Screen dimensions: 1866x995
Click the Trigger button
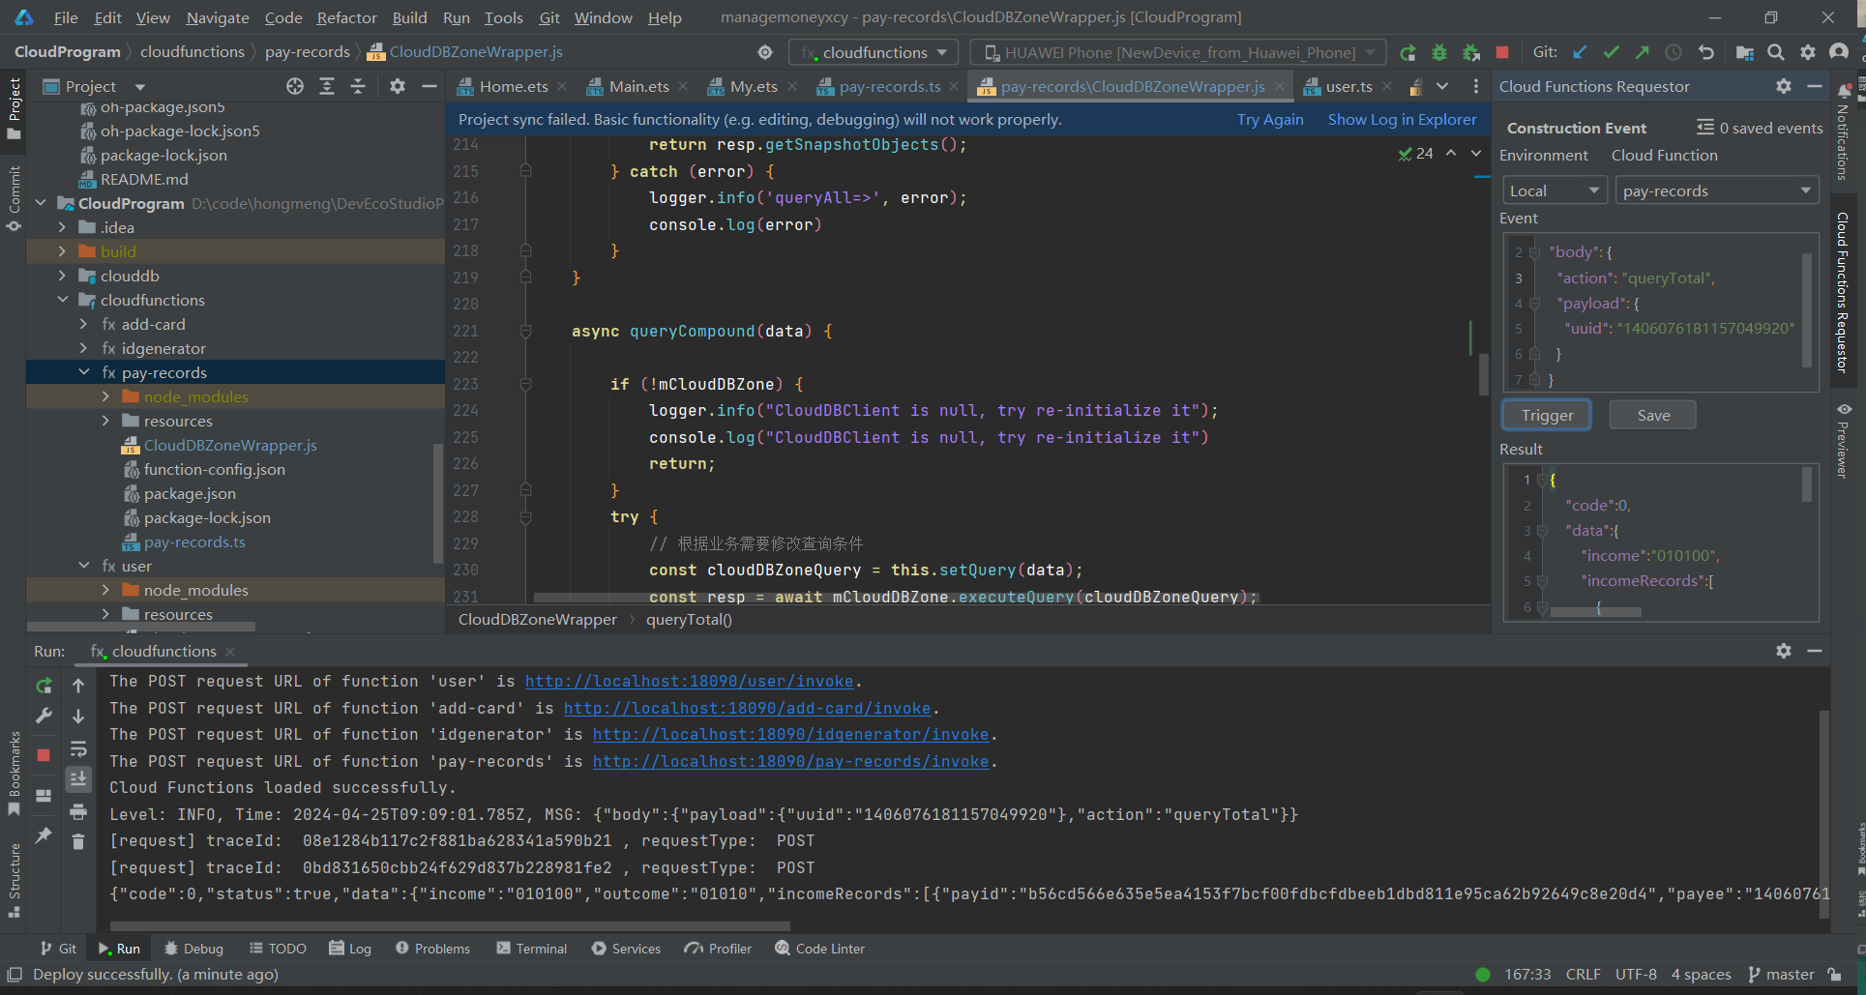[x=1546, y=415]
